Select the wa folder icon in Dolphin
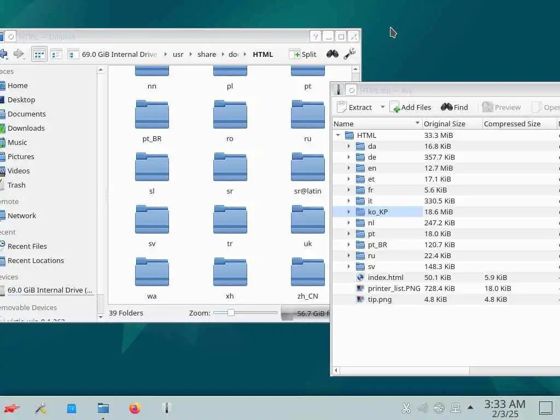 pos(152,272)
